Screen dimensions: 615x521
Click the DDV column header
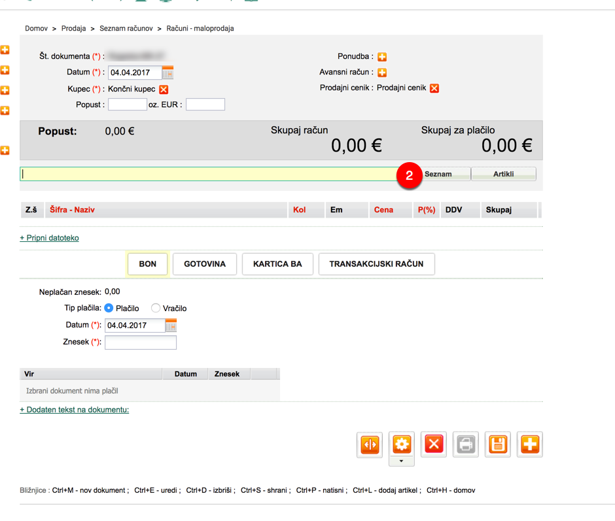click(461, 210)
